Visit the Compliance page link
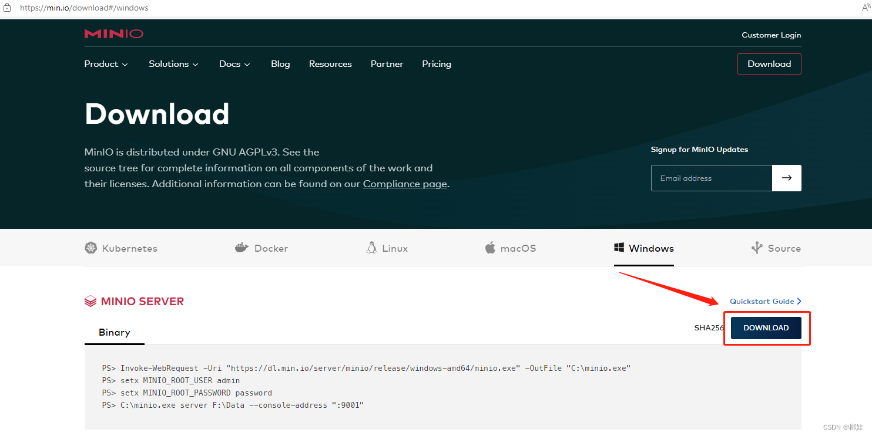The image size is (872, 436). pyautogui.click(x=404, y=184)
